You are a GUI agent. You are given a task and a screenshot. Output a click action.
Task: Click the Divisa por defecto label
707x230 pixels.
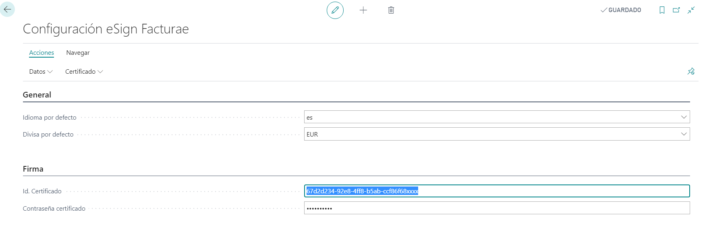click(x=48, y=135)
